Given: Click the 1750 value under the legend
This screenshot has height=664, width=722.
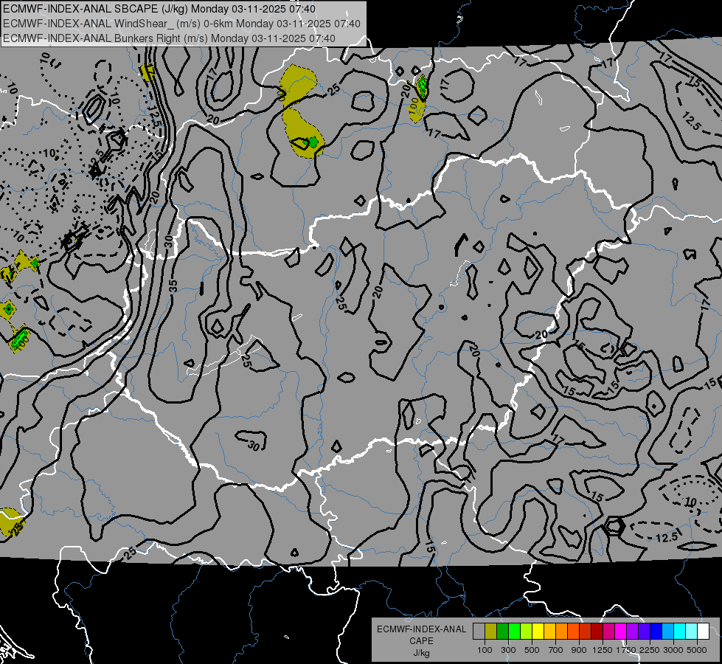Looking at the screenshot, I should tap(626, 650).
